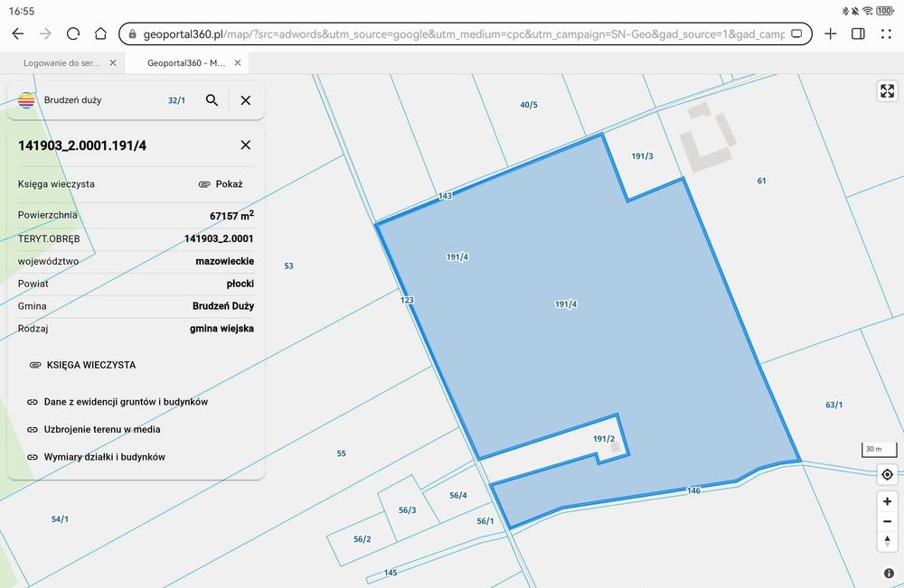The width and height of the screenshot is (904, 588).
Task: Click the Wi-Fi status icon
Action: pos(868,11)
